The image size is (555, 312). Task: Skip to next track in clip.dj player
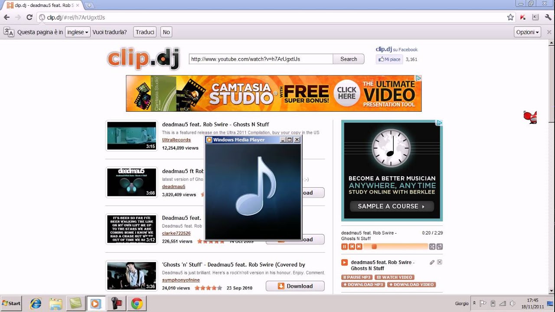359,247
